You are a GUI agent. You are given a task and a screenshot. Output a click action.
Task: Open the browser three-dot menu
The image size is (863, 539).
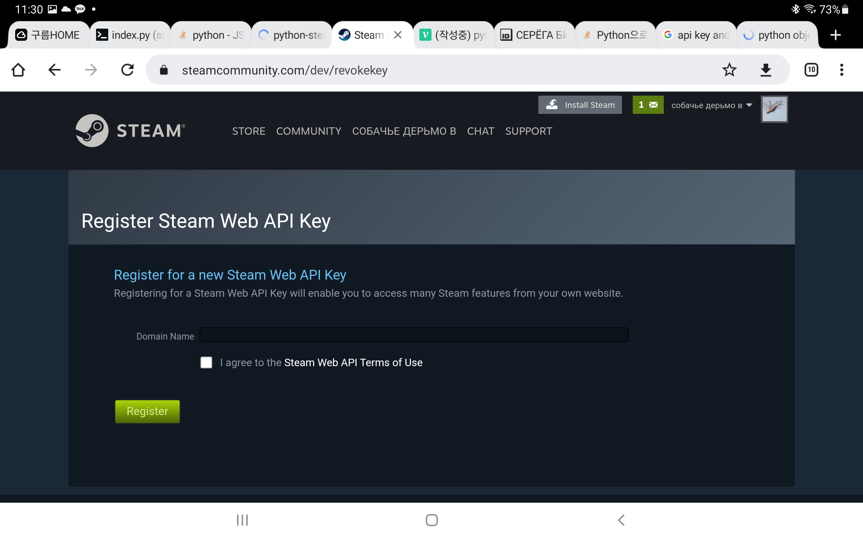coord(842,70)
